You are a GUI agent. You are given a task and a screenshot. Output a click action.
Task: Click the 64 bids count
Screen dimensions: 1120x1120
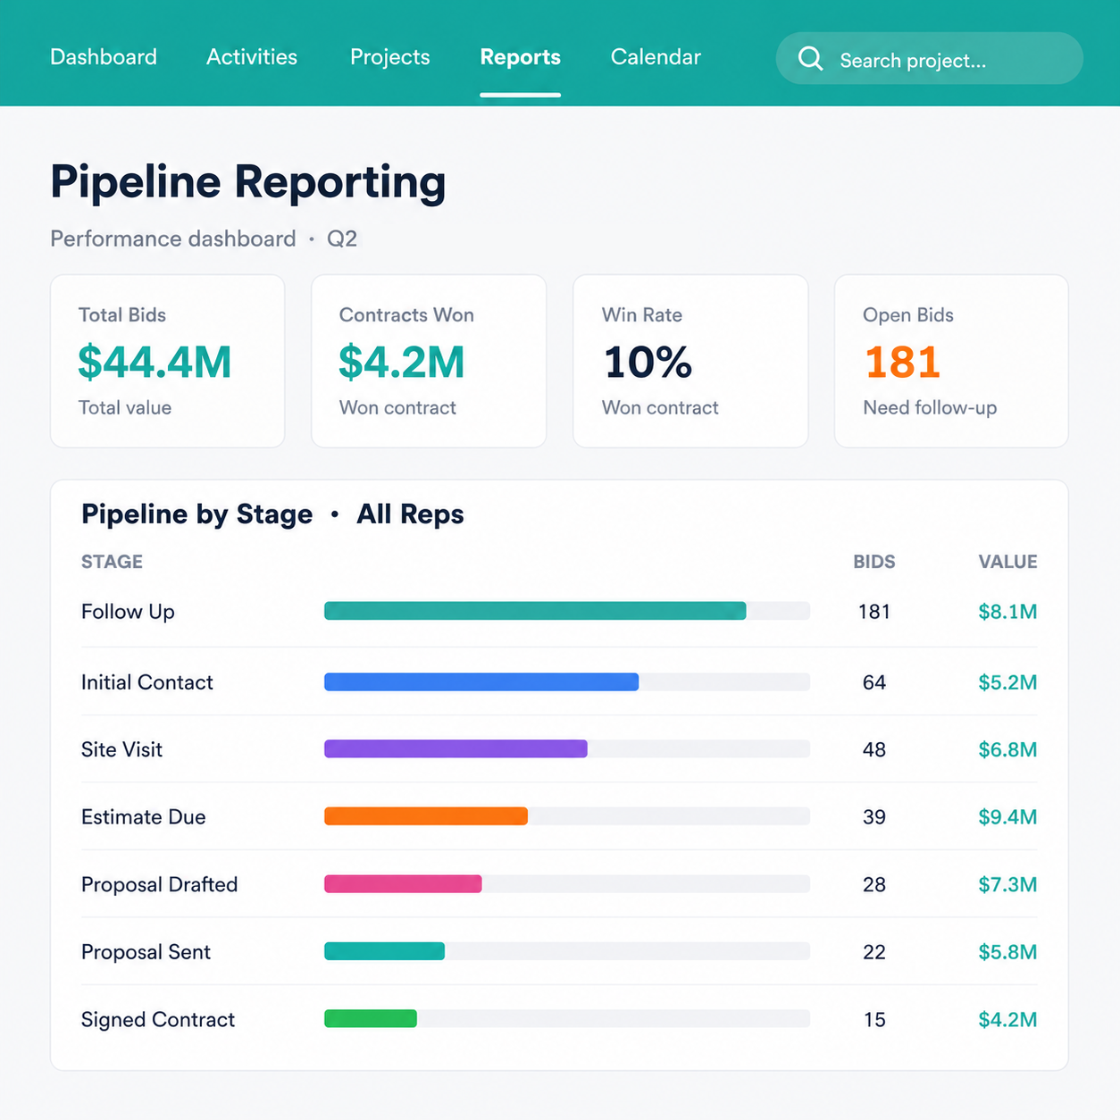(x=874, y=682)
